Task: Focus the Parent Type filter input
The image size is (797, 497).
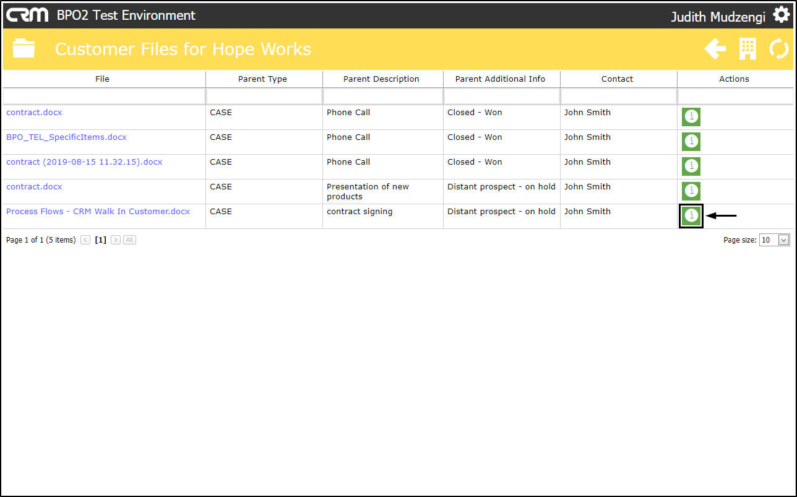Action: [x=264, y=96]
